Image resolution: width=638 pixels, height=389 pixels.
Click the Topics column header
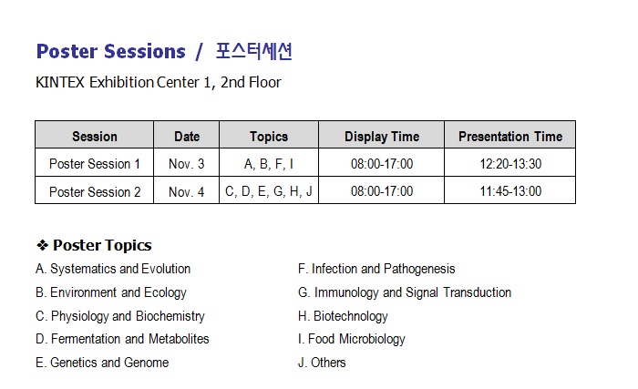tap(269, 137)
